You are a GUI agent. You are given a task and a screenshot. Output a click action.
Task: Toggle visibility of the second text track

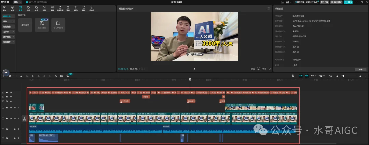11,97
